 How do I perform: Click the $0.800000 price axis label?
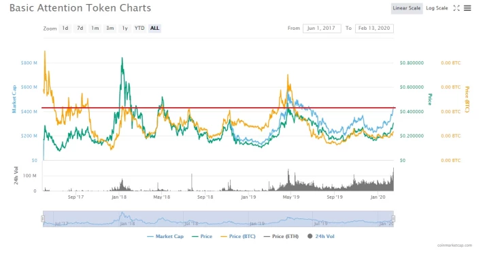412,62
